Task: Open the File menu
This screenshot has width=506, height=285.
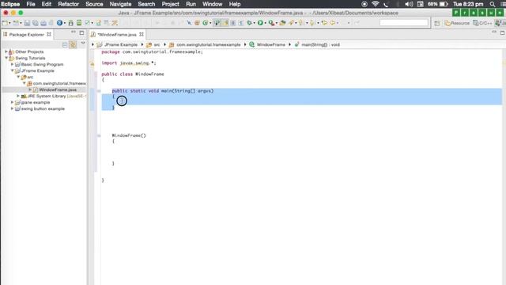Action: [x=31, y=4]
